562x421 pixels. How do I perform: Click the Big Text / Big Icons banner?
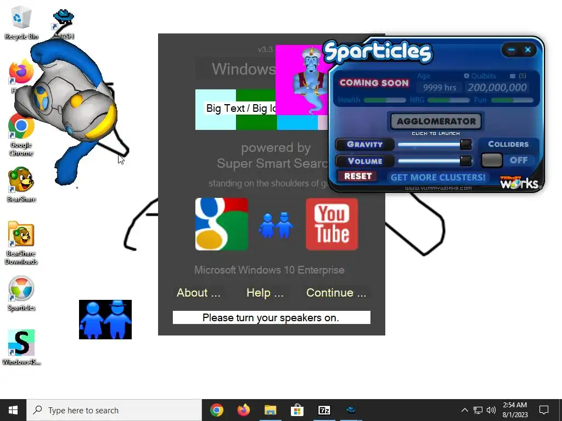click(x=240, y=109)
